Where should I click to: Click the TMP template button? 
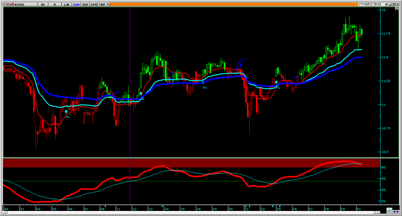[102, 5]
